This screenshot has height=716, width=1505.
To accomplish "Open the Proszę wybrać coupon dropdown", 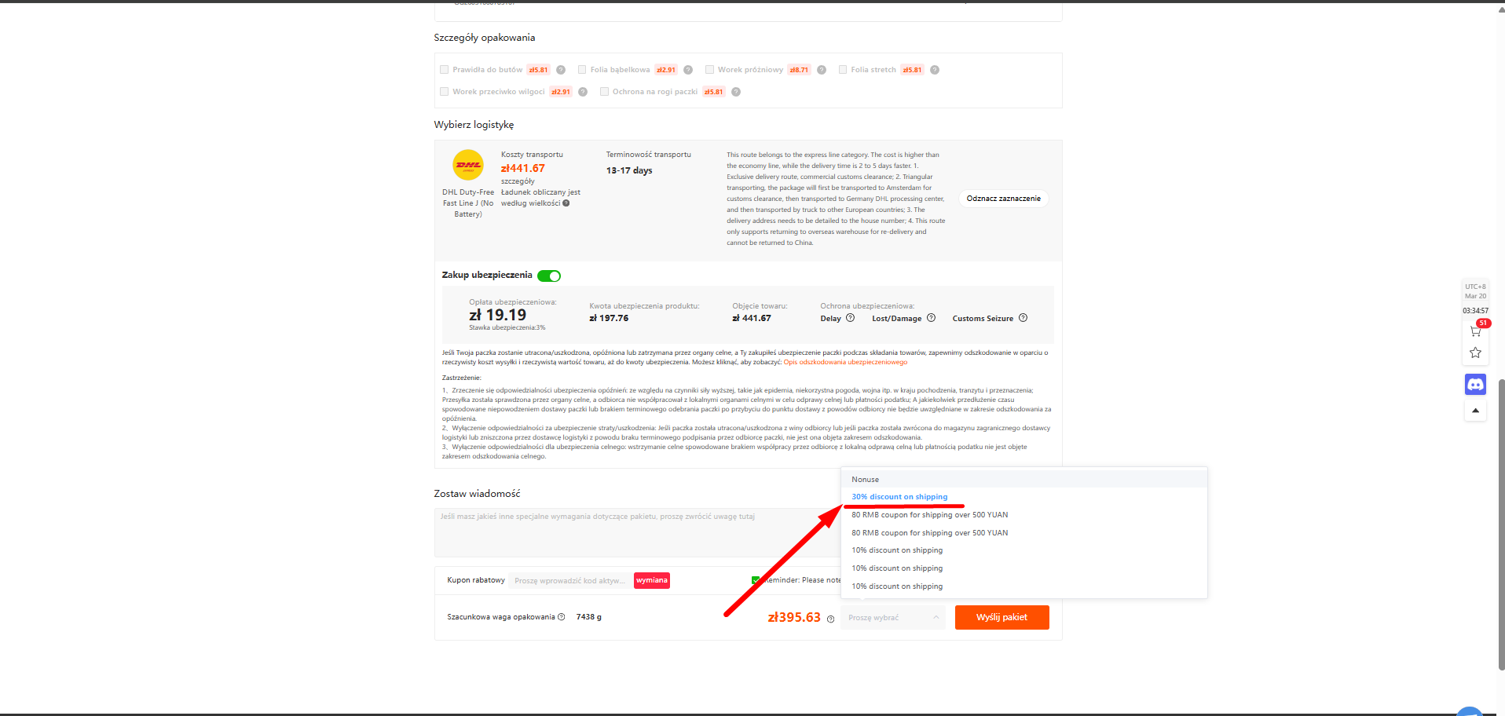I will 893,618.
